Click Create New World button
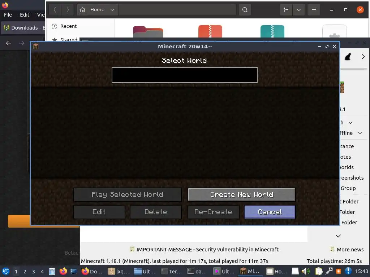Image resolution: width=370 pixels, height=277 pixels. click(242, 194)
